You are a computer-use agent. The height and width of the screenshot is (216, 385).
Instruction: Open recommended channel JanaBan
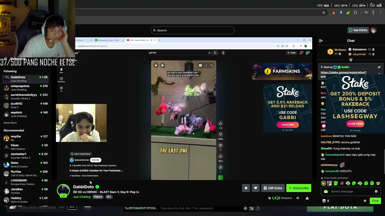26,191
